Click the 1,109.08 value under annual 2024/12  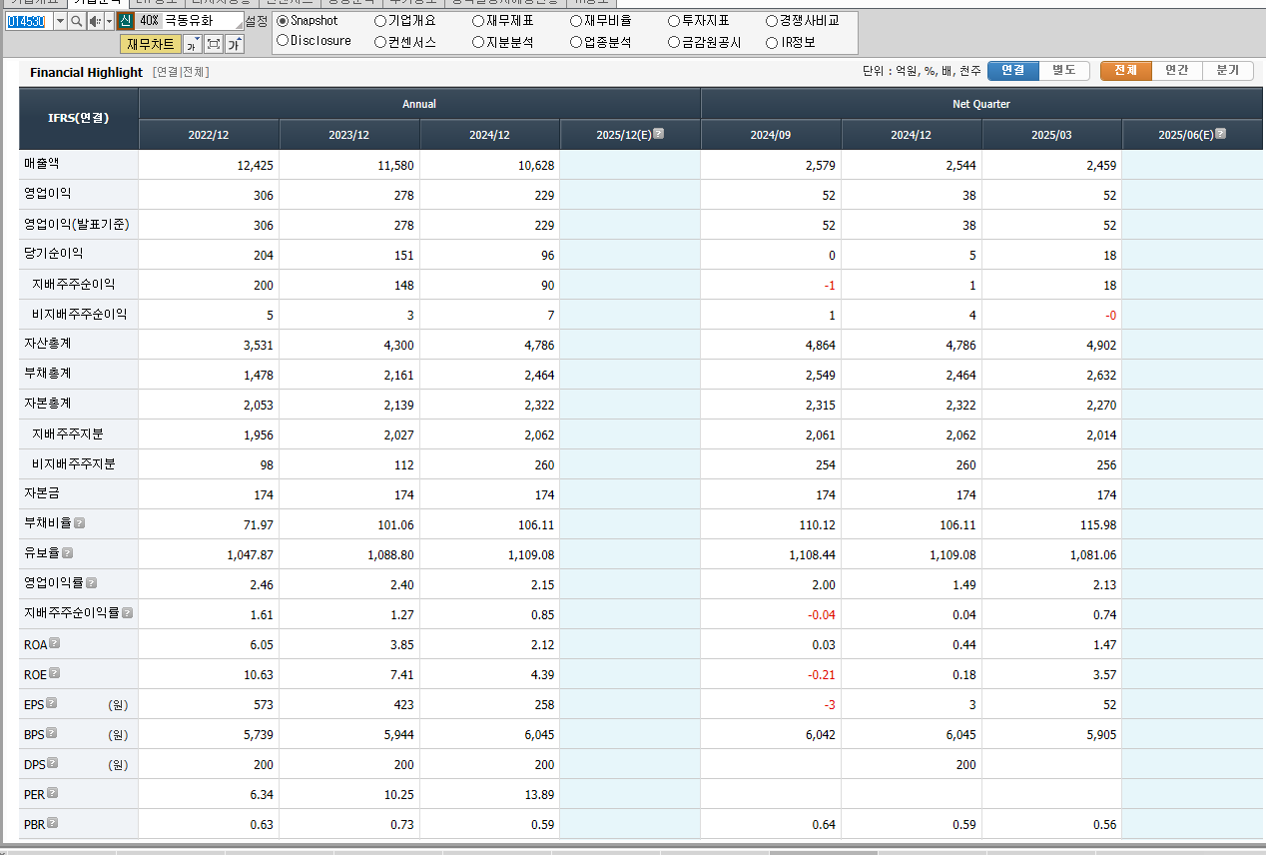pyautogui.click(x=531, y=554)
